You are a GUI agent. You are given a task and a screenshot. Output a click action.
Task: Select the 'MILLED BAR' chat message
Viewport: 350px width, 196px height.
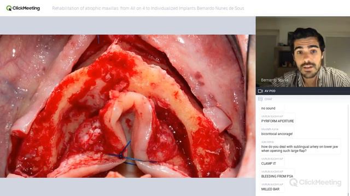coord(270,189)
